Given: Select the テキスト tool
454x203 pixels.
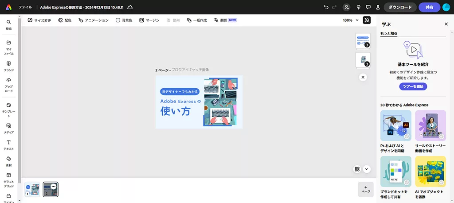Looking at the screenshot, I should click(x=9, y=145).
